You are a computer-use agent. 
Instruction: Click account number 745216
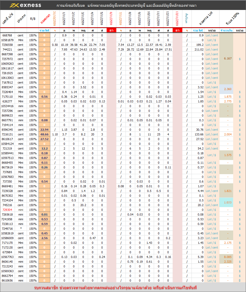click(x=7, y=205)
